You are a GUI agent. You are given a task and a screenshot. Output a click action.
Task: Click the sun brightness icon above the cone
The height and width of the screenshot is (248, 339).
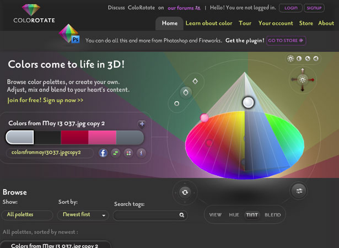tap(290, 58)
